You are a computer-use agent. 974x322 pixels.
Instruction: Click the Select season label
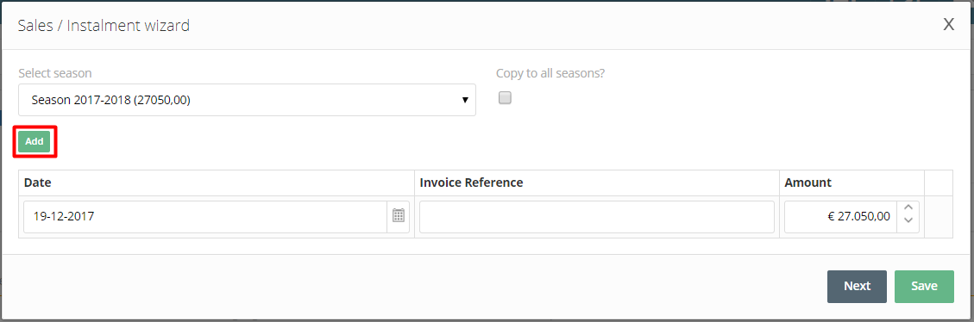point(55,72)
